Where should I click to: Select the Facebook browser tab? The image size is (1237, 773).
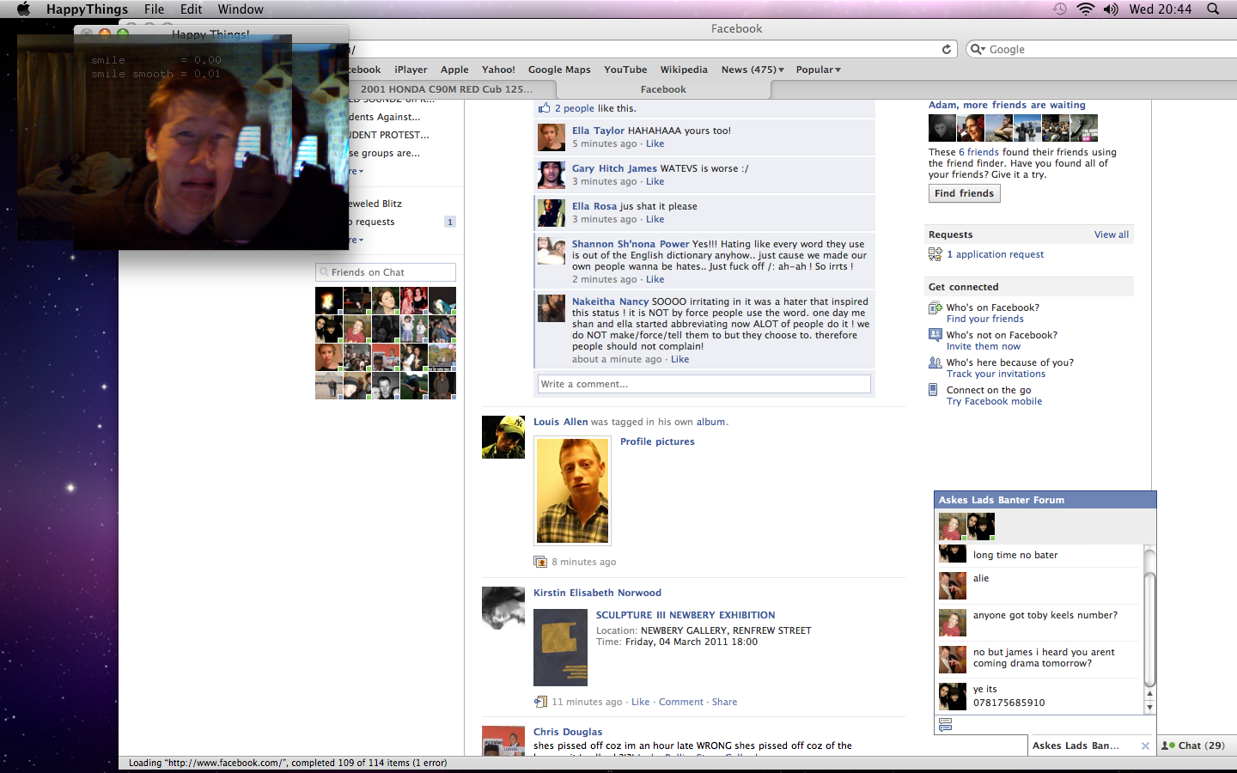pyautogui.click(x=663, y=89)
